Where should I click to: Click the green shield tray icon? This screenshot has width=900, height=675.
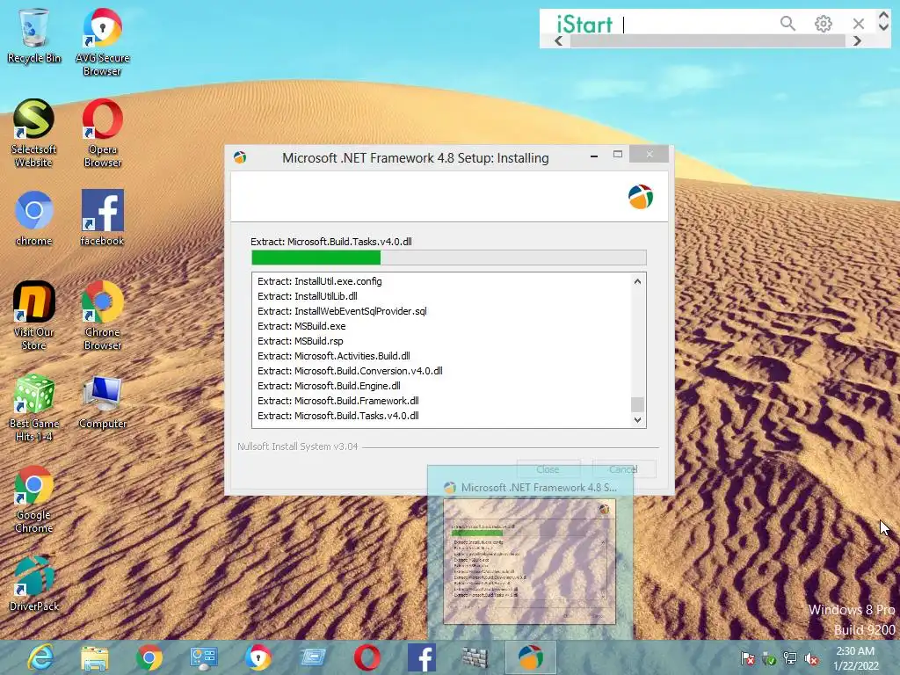coord(769,659)
